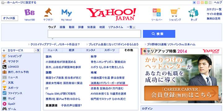Select the gray theme color swatch
Image resolution: width=223 pixels, height=111 pixels.
tap(210, 2)
